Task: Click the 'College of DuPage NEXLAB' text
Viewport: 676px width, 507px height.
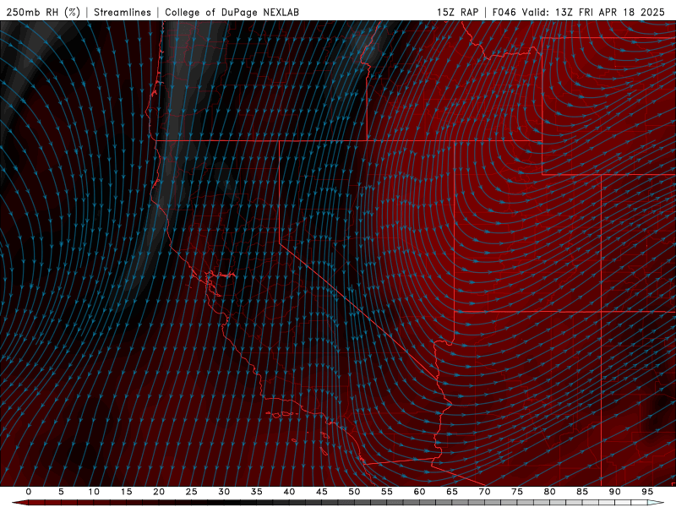Action: pos(232,12)
